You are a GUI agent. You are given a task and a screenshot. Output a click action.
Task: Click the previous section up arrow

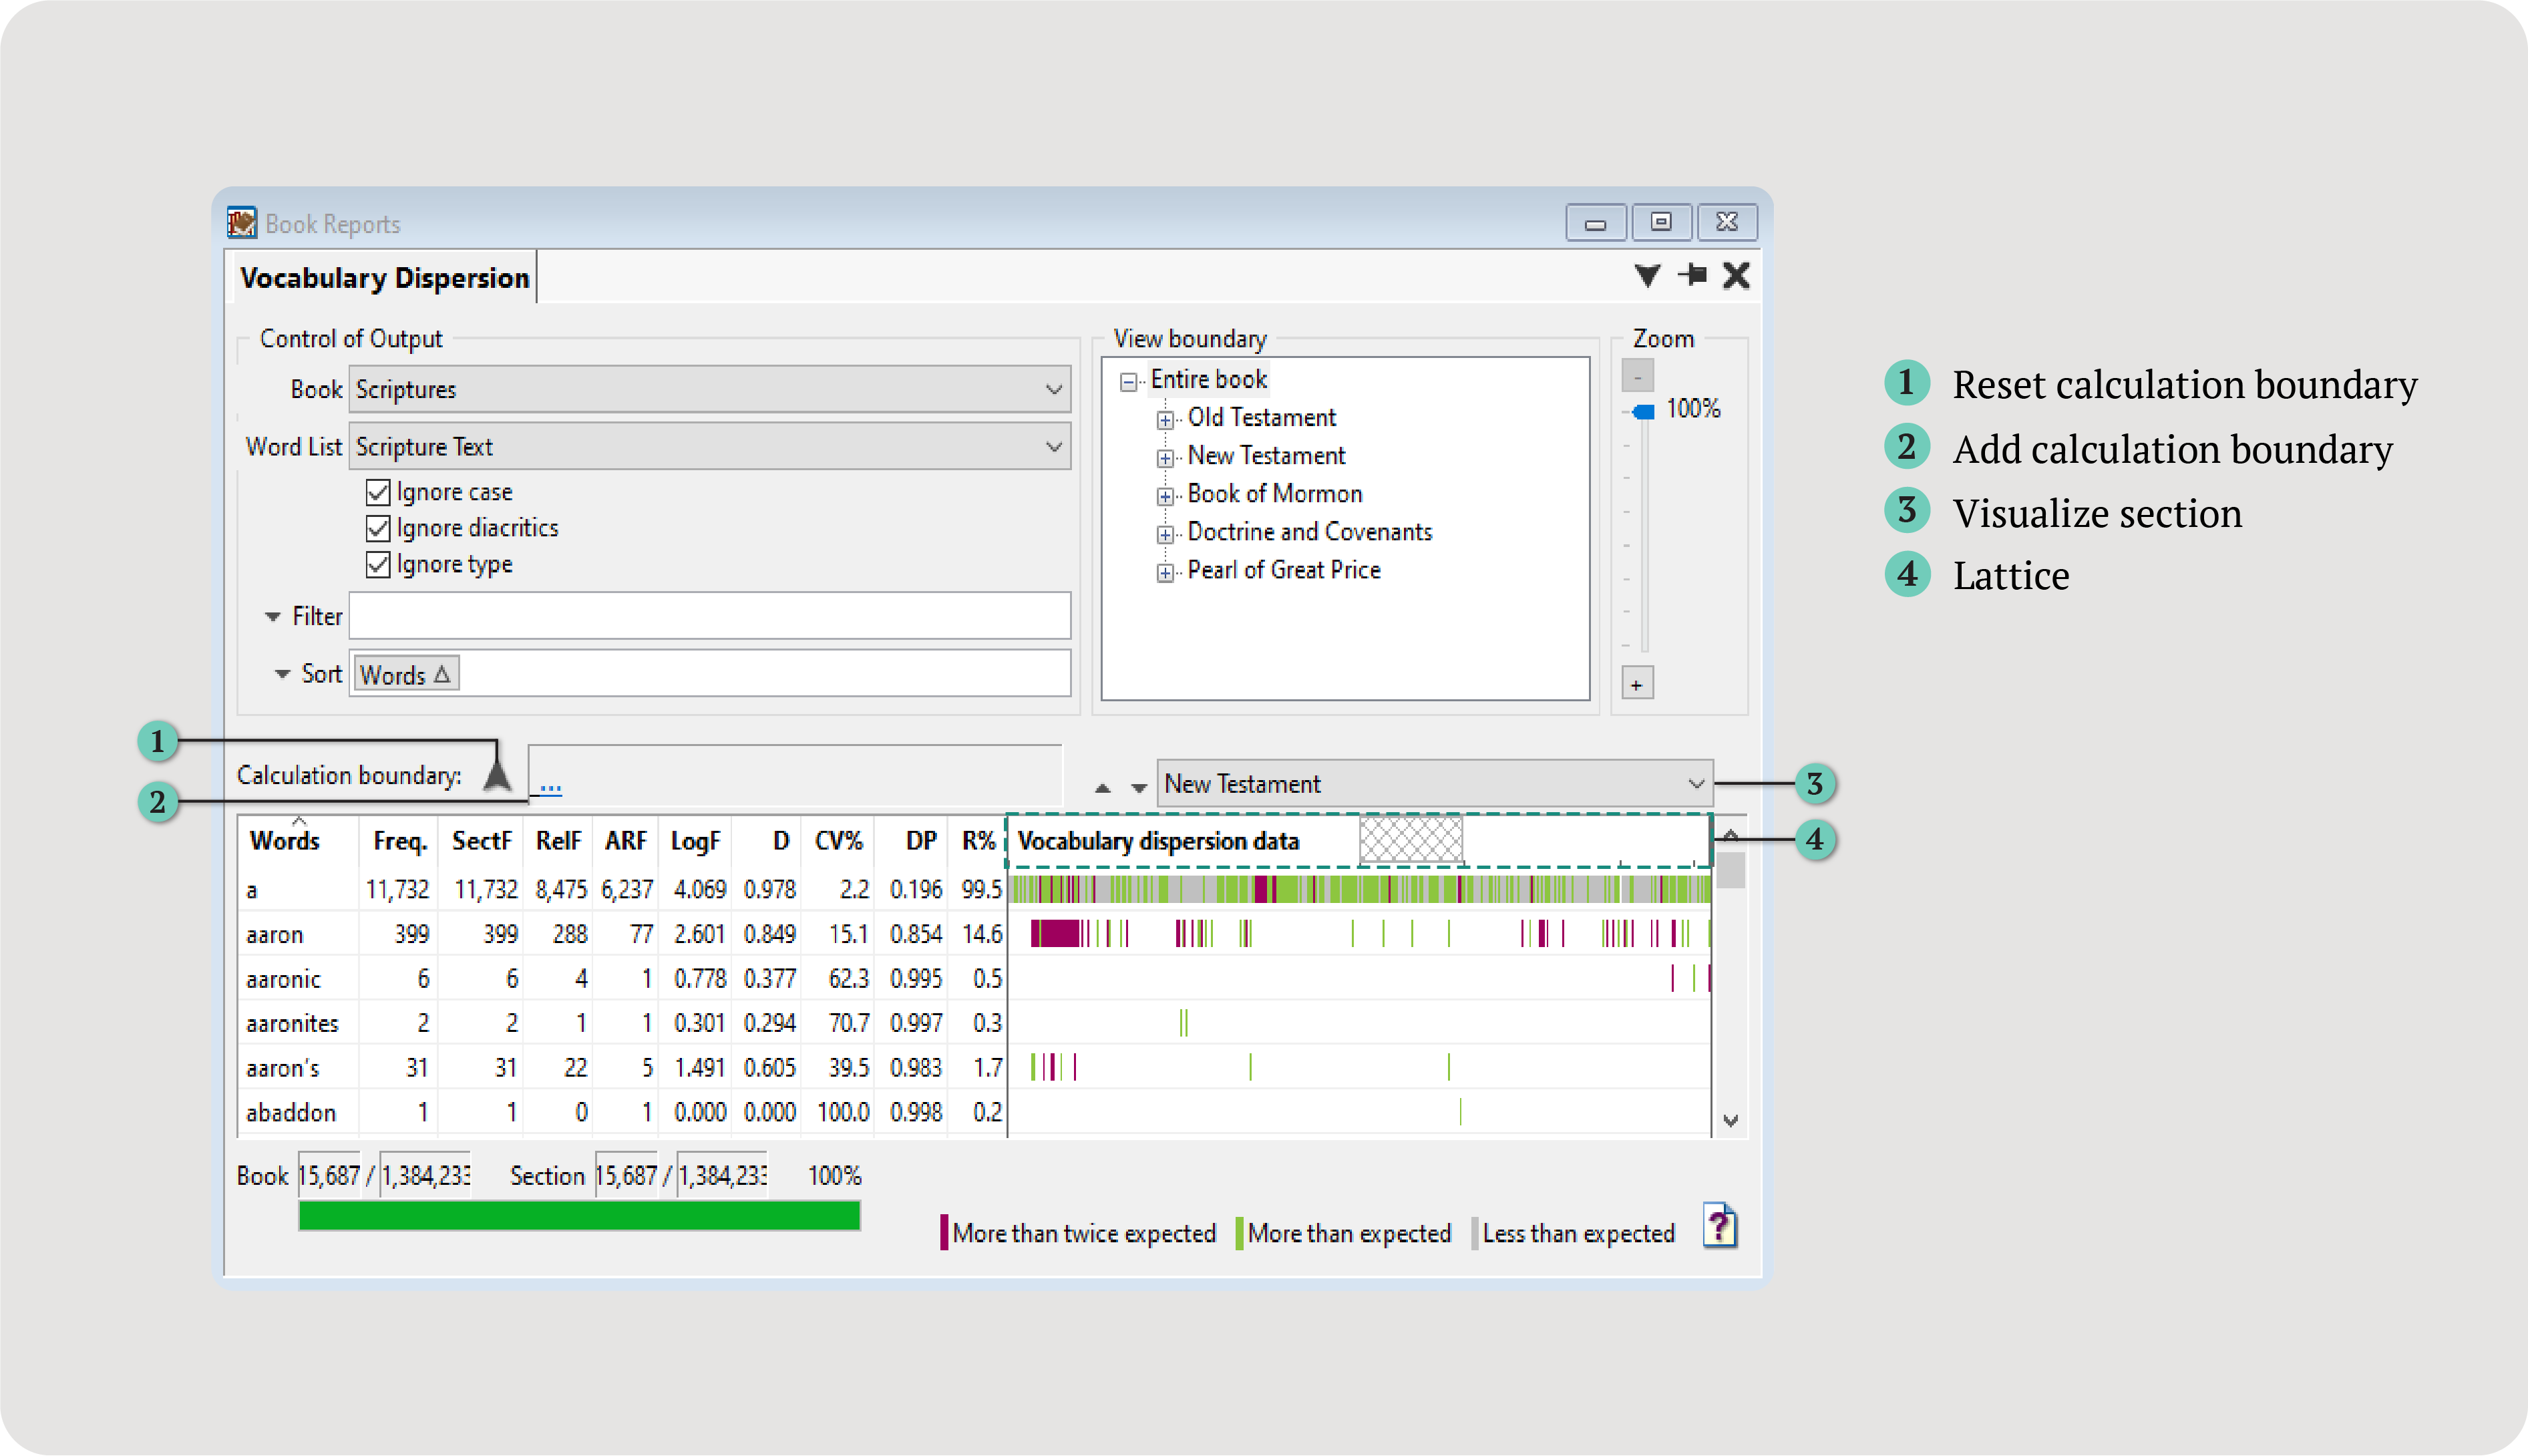coord(1102,787)
